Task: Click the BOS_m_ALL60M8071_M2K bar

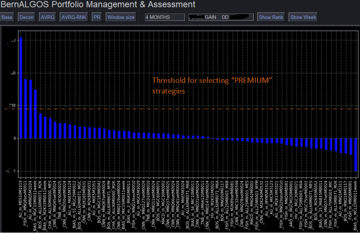Action: [40, 126]
